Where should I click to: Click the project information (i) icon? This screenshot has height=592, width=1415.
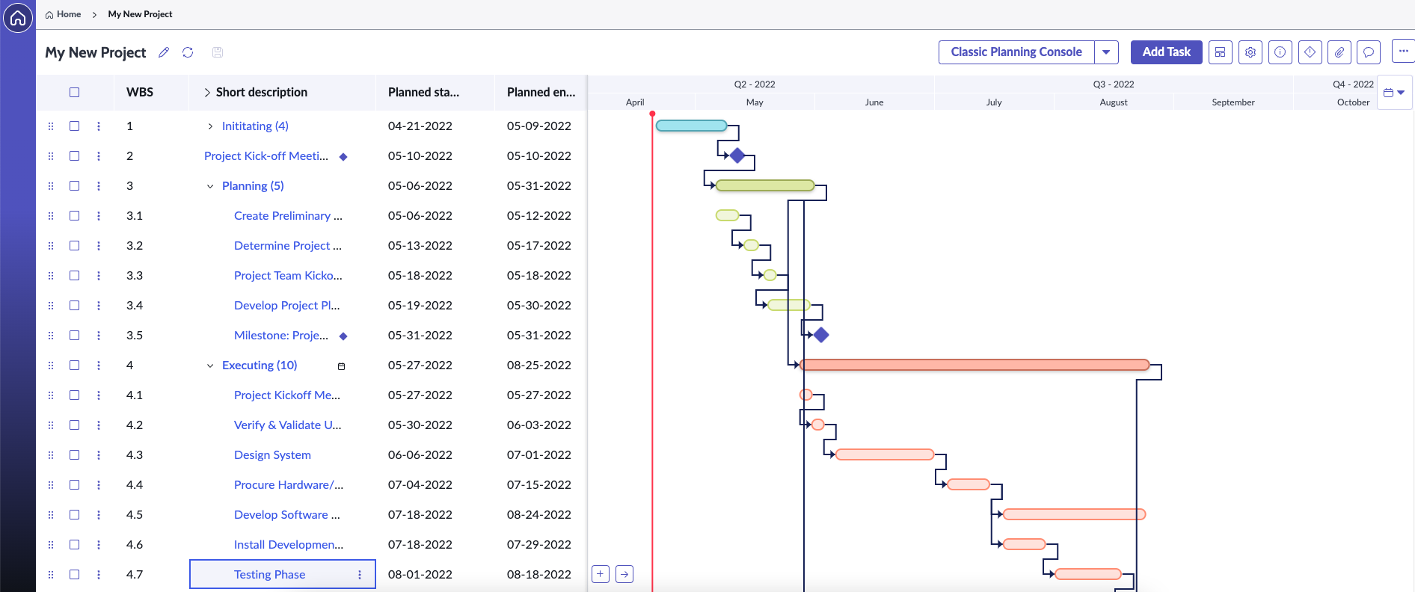point(1280,52)
